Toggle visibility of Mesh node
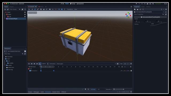171x96 pixels. (25, 14)
